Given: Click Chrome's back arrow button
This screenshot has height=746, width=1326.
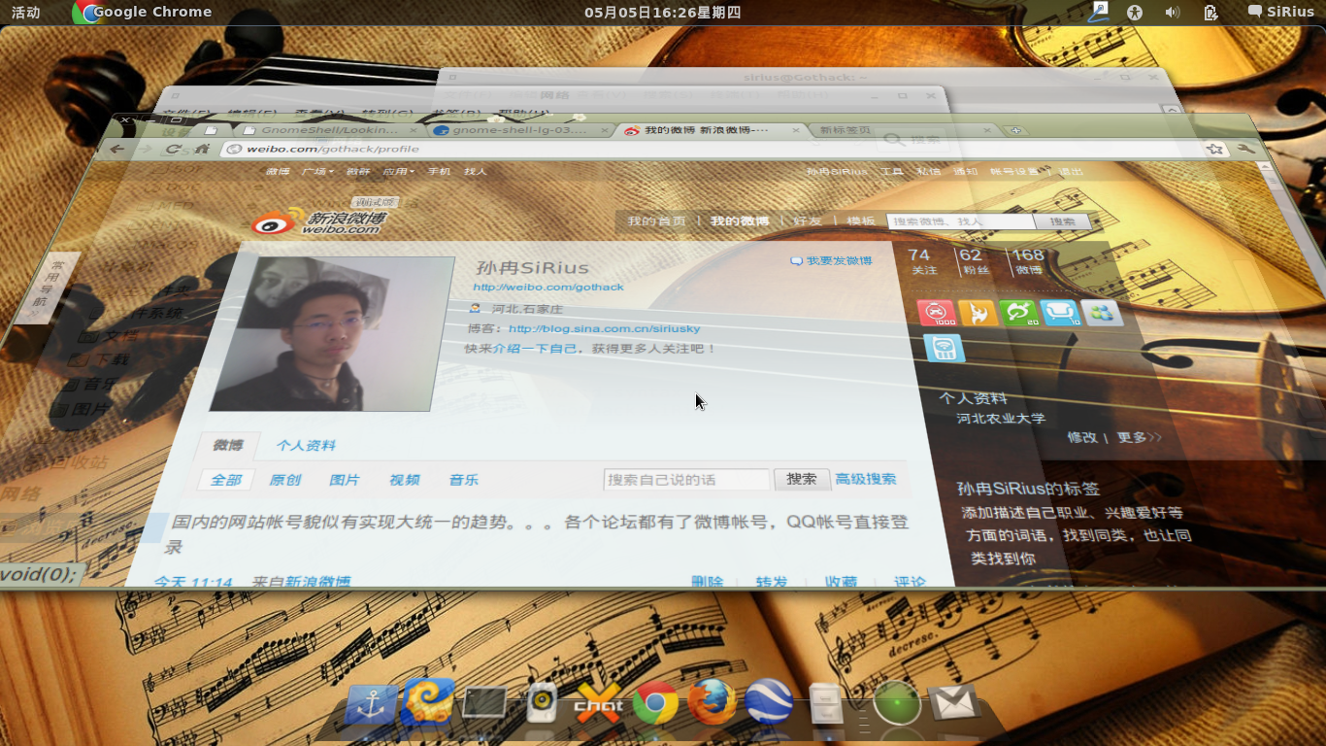Looking at the screenshot, I should 116,149.
